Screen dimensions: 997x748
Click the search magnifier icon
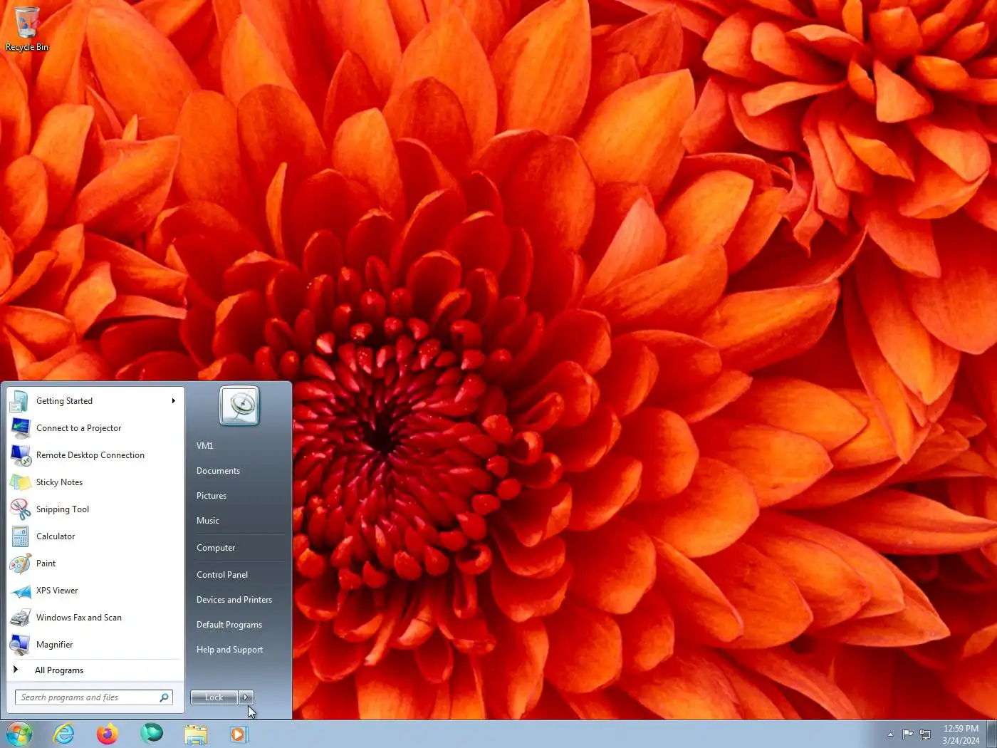click(164, 697)
